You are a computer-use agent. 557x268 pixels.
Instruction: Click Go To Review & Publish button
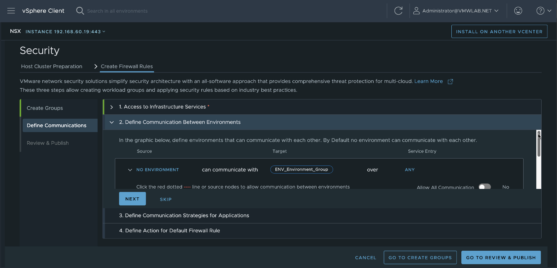point(501,258)
